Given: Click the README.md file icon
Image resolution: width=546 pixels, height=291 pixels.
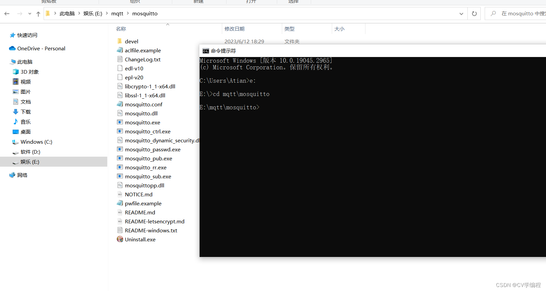Looking at the screenshot, I should pos(120,212).
